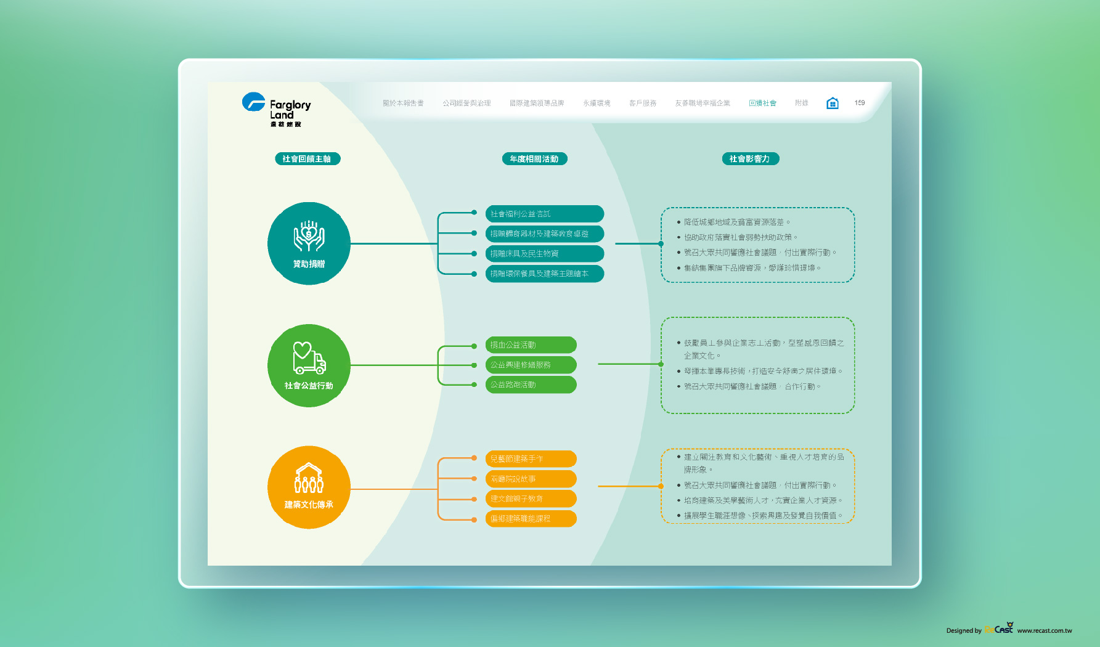Viewport: 1100px width, 647px height.
Task: Click the text 協助政府落實社會弱勢扶助政策
Action: (738, 237)
